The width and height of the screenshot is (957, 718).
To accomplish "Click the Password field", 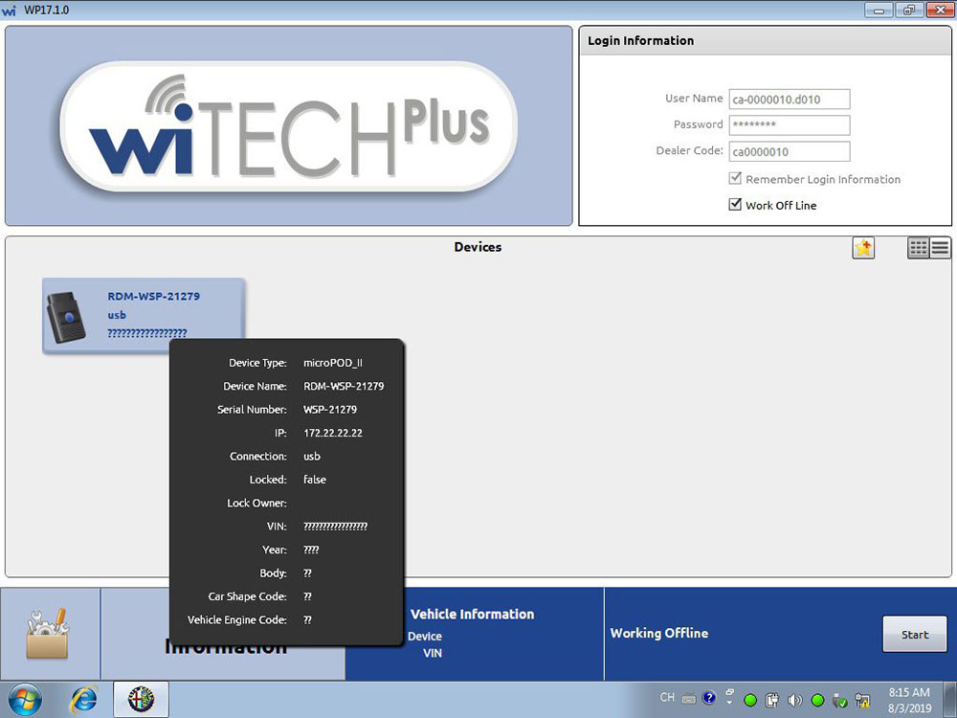I will [x=790, y=125].
